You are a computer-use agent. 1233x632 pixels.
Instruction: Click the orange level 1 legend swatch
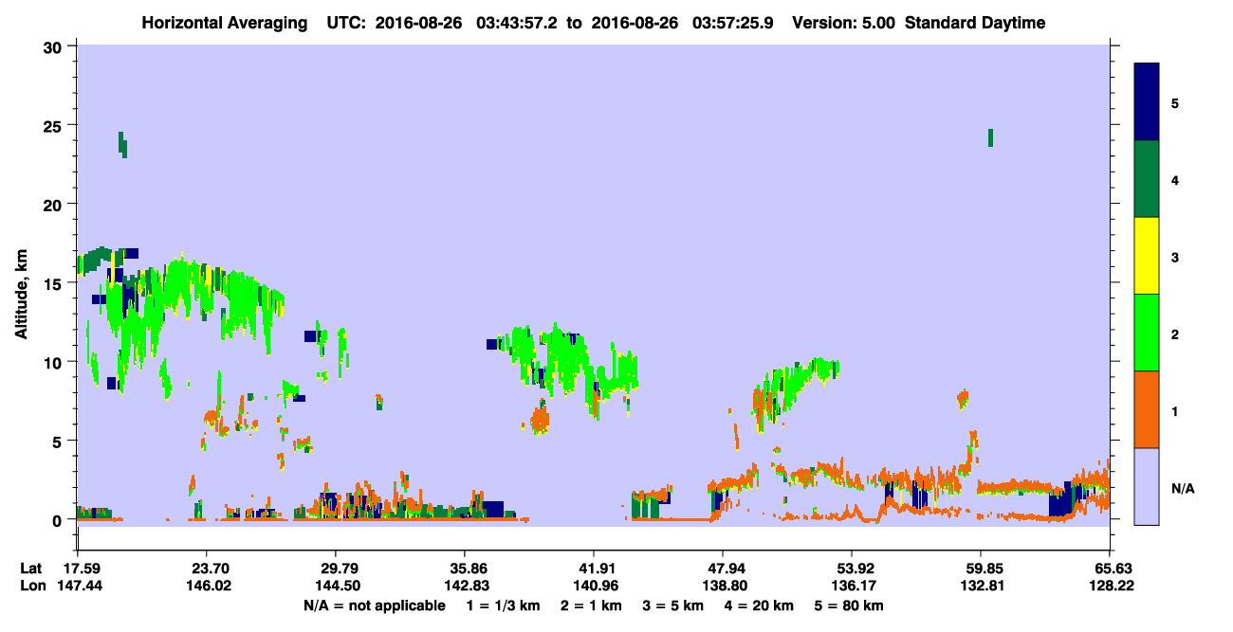pyautogui.click(x=1147, y=409)
